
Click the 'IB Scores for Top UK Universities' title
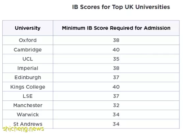[121, 7]
